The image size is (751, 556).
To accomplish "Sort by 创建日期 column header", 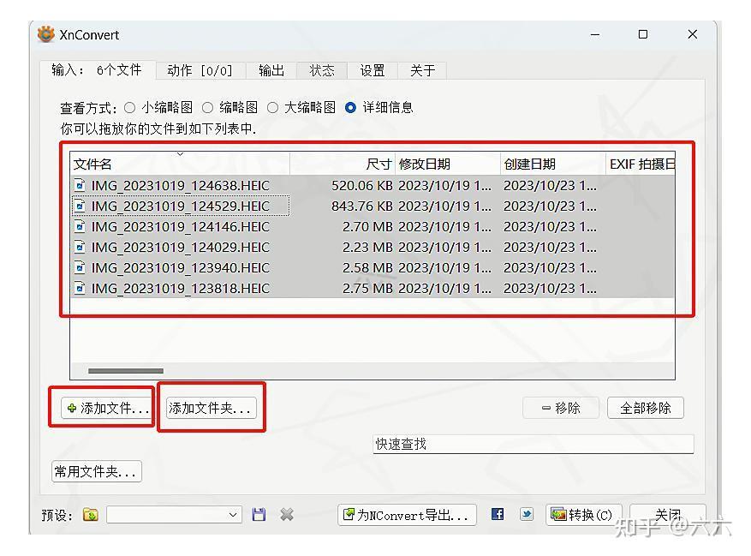I will (x=552, y=164).
